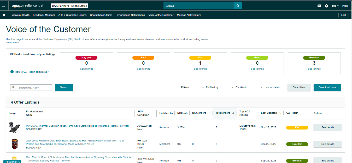Image resolution: width=352 pixels, height=163 pixels.
Task: See listings under Fair
Action: click(200, 69)
